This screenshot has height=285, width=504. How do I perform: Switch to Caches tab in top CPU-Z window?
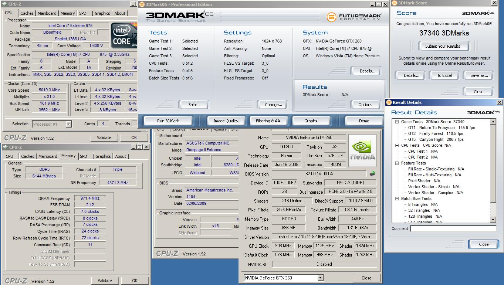click(27, 13)
